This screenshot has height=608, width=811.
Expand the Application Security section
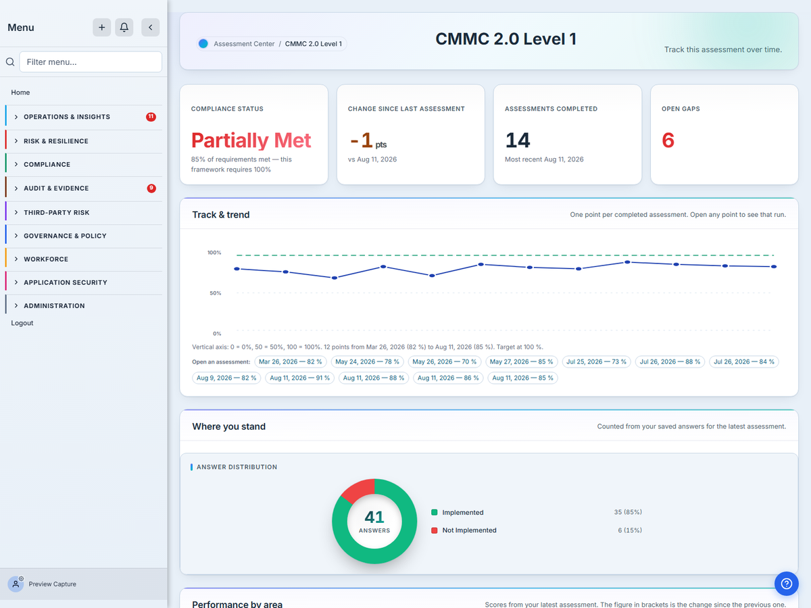point(84,282)
